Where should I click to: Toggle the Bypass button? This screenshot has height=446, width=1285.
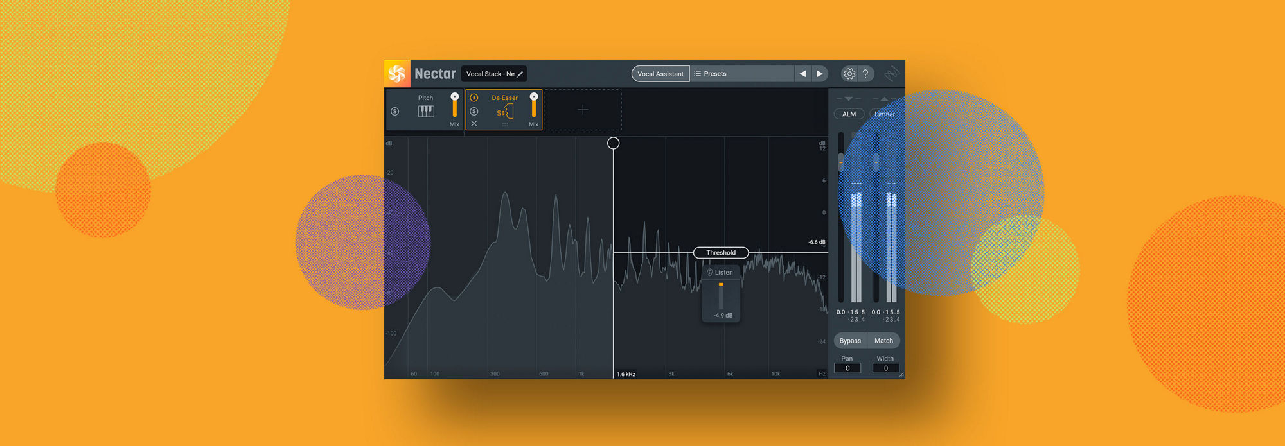coord(850,341)
